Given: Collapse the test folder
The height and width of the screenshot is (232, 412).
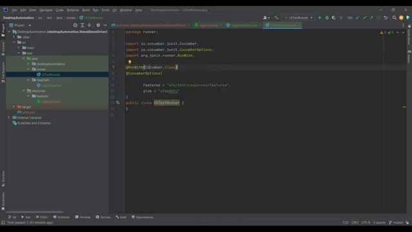Looking at the screenshot, I should pos(19,53).
